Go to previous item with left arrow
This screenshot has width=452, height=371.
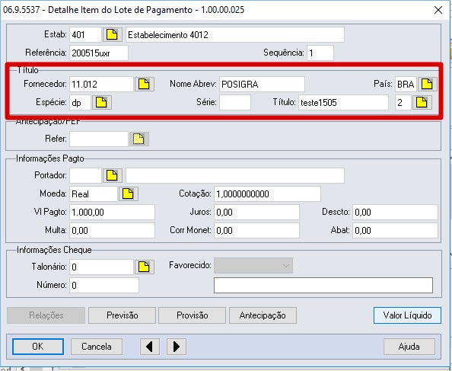pos(150,346)
